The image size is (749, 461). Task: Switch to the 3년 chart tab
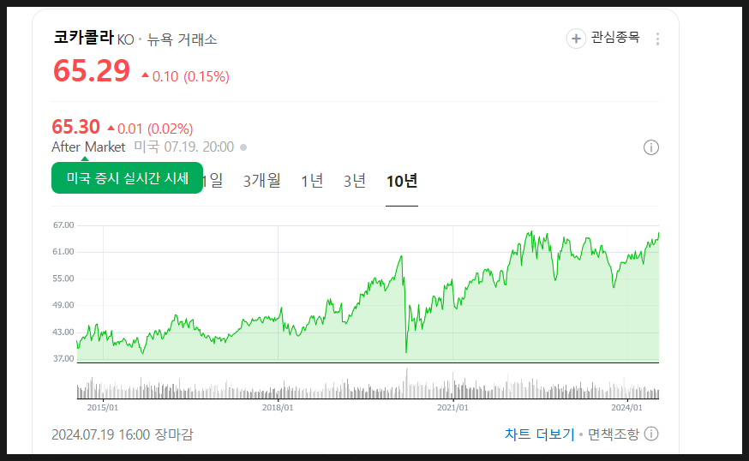coord(354,181)
